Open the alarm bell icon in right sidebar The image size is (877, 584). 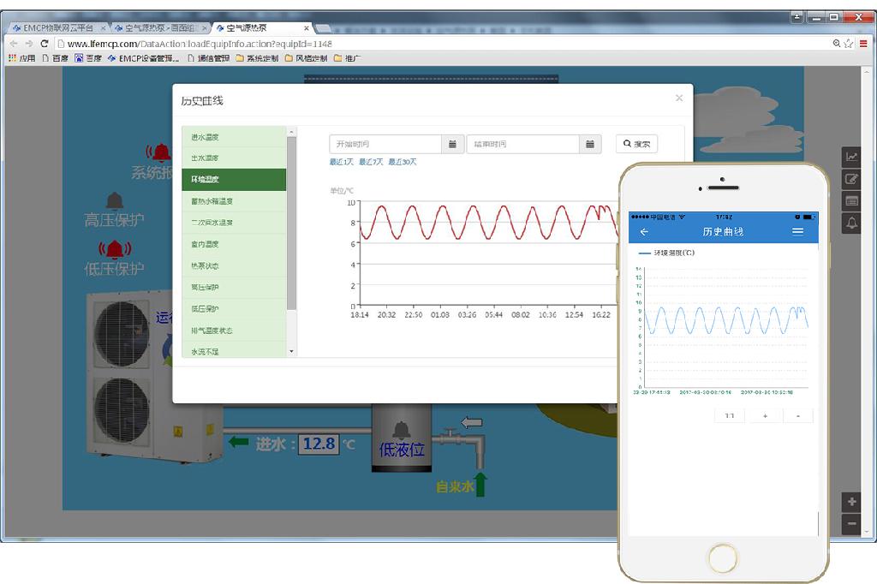(x=851, y=223)
